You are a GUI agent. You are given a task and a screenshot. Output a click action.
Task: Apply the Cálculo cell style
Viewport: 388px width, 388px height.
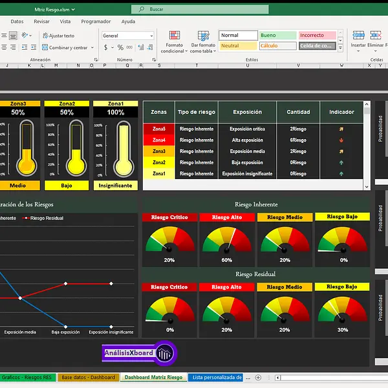click(278, 46)
